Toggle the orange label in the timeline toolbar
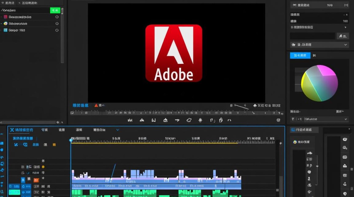 (54, 144)
